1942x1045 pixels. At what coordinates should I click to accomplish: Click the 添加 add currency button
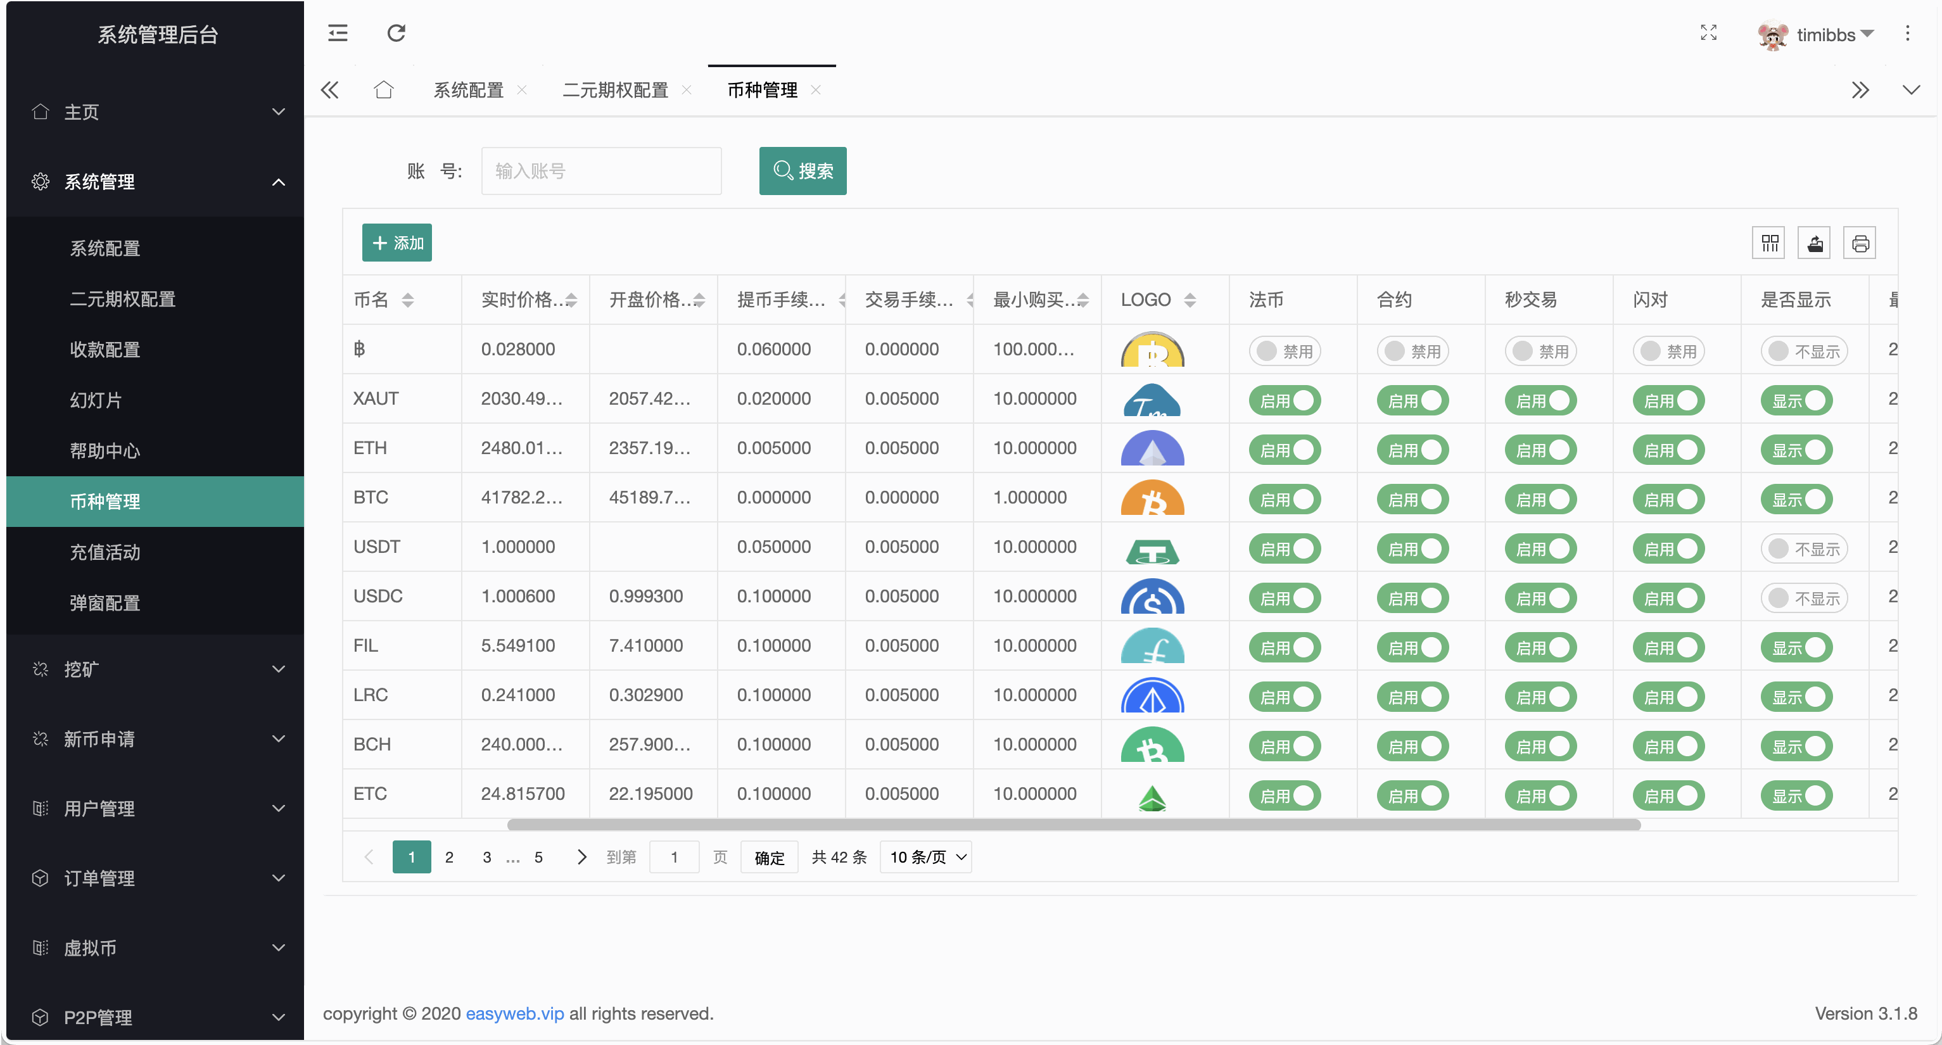click(397, 243)
